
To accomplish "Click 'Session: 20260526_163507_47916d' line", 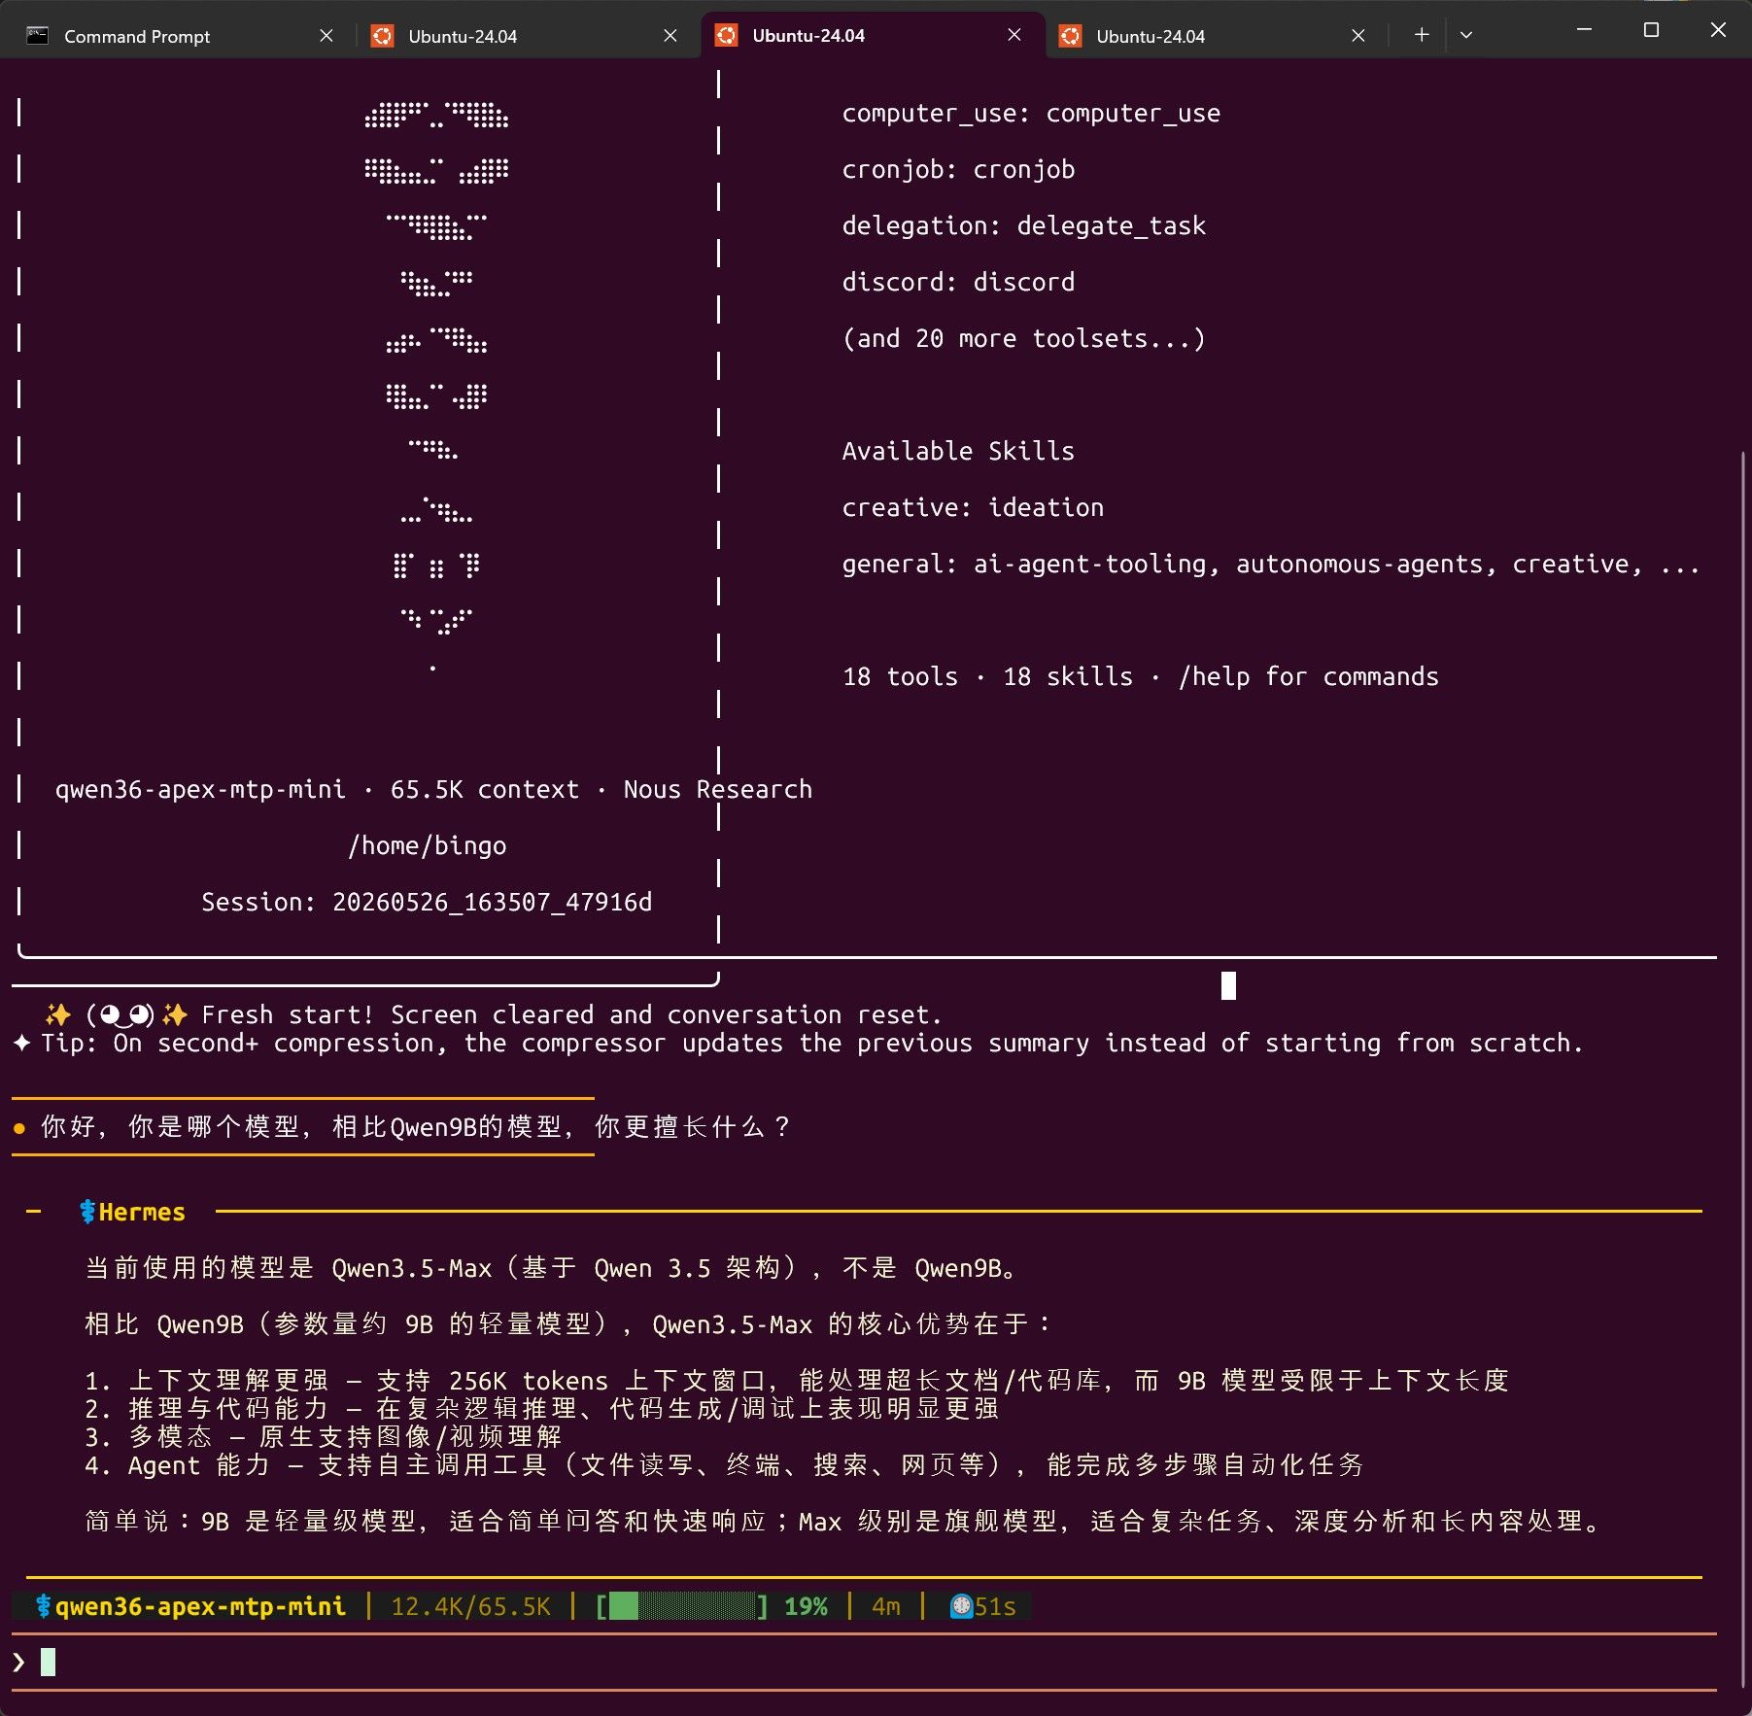I will coord(427,903).
